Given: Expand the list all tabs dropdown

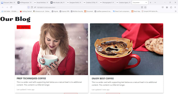Looking at the screenshot, I should point(155,3).
